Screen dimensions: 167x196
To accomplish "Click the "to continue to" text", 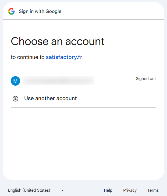I will (x=28, y=57).
